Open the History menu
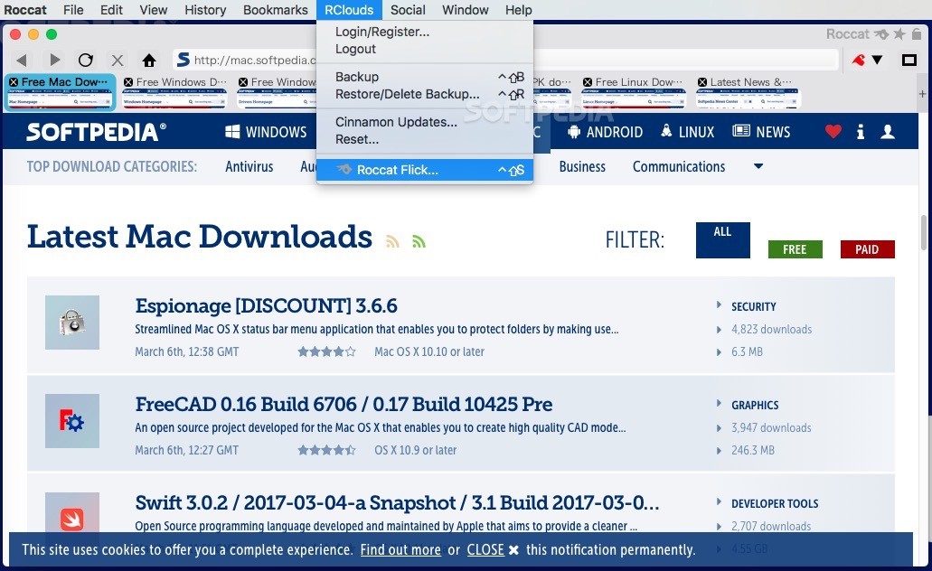This screenshot has width=932, height=571. [x=205, y=10]
